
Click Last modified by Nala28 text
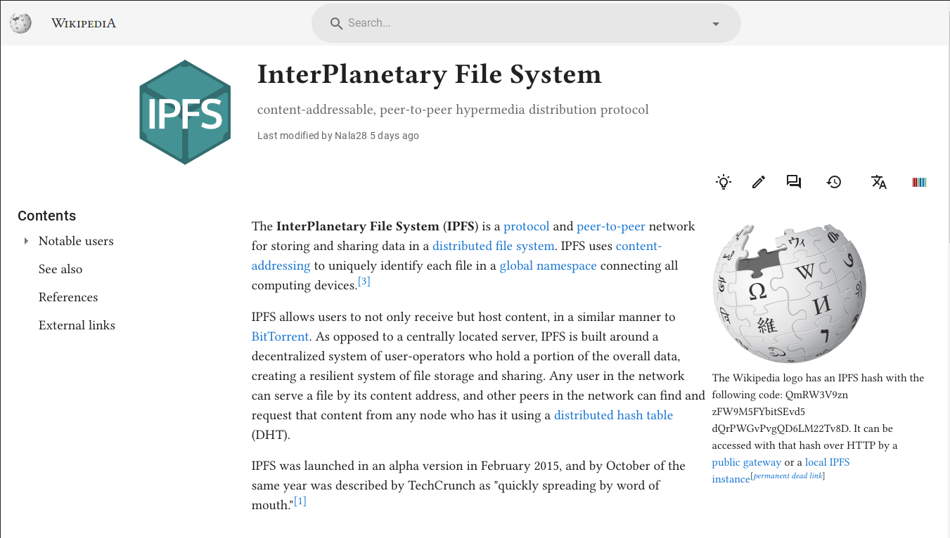click(338, 136)
